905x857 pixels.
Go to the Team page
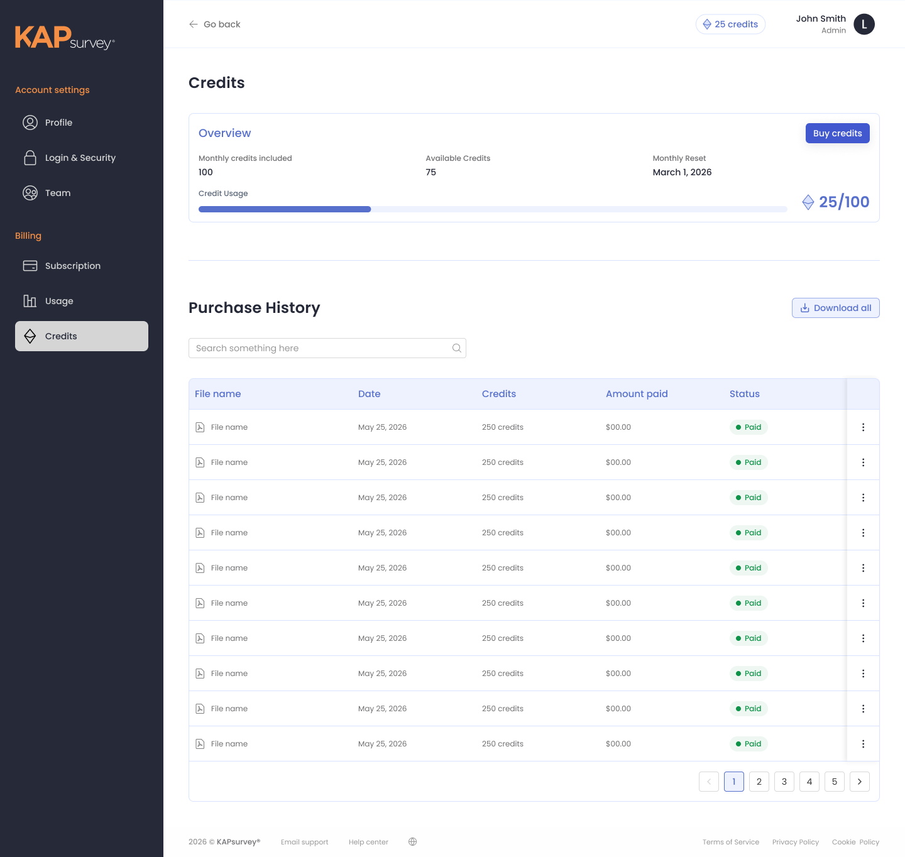82,193
